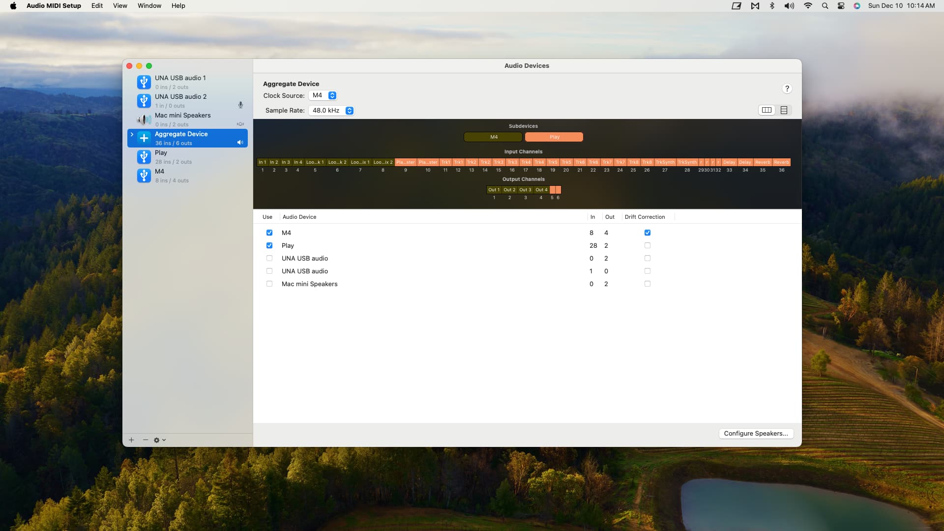Select input channel In 1
This screenshot has width=944, height=531.
(x=262, y=162)
